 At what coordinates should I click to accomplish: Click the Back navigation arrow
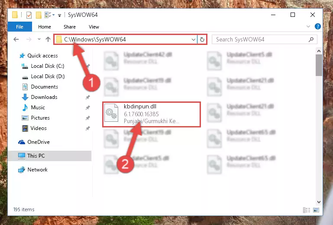coord(16,39)
